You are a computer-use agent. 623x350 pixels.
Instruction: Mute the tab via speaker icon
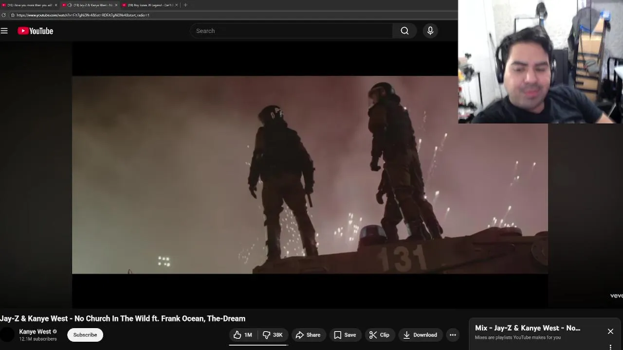click(70, 5)
